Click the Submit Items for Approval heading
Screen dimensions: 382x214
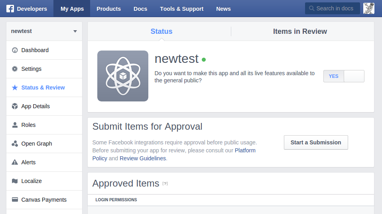pyautogui.click(x=147, y=126)
